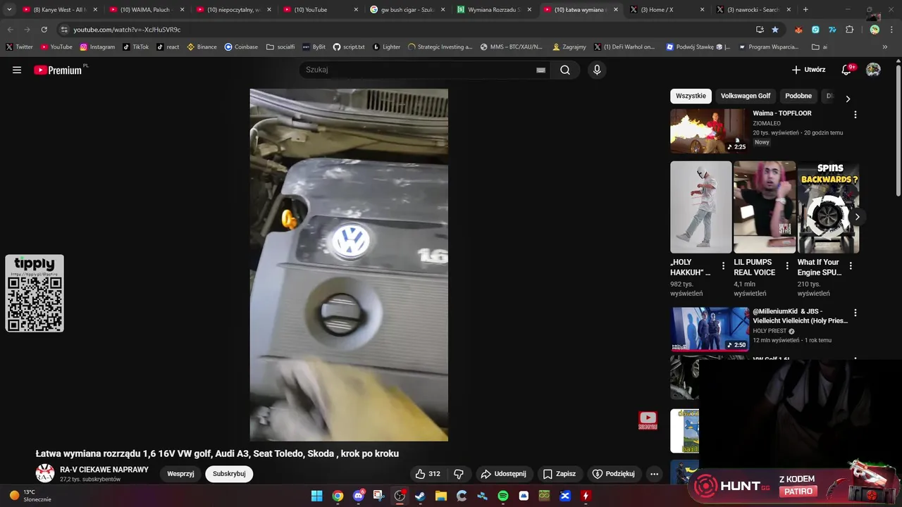
Task: Click the Udostępnij share button
Action: pyautogui.click(x=505, y=474)
